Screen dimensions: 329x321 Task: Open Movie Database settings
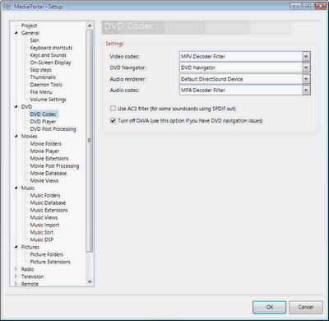(49, 174)
